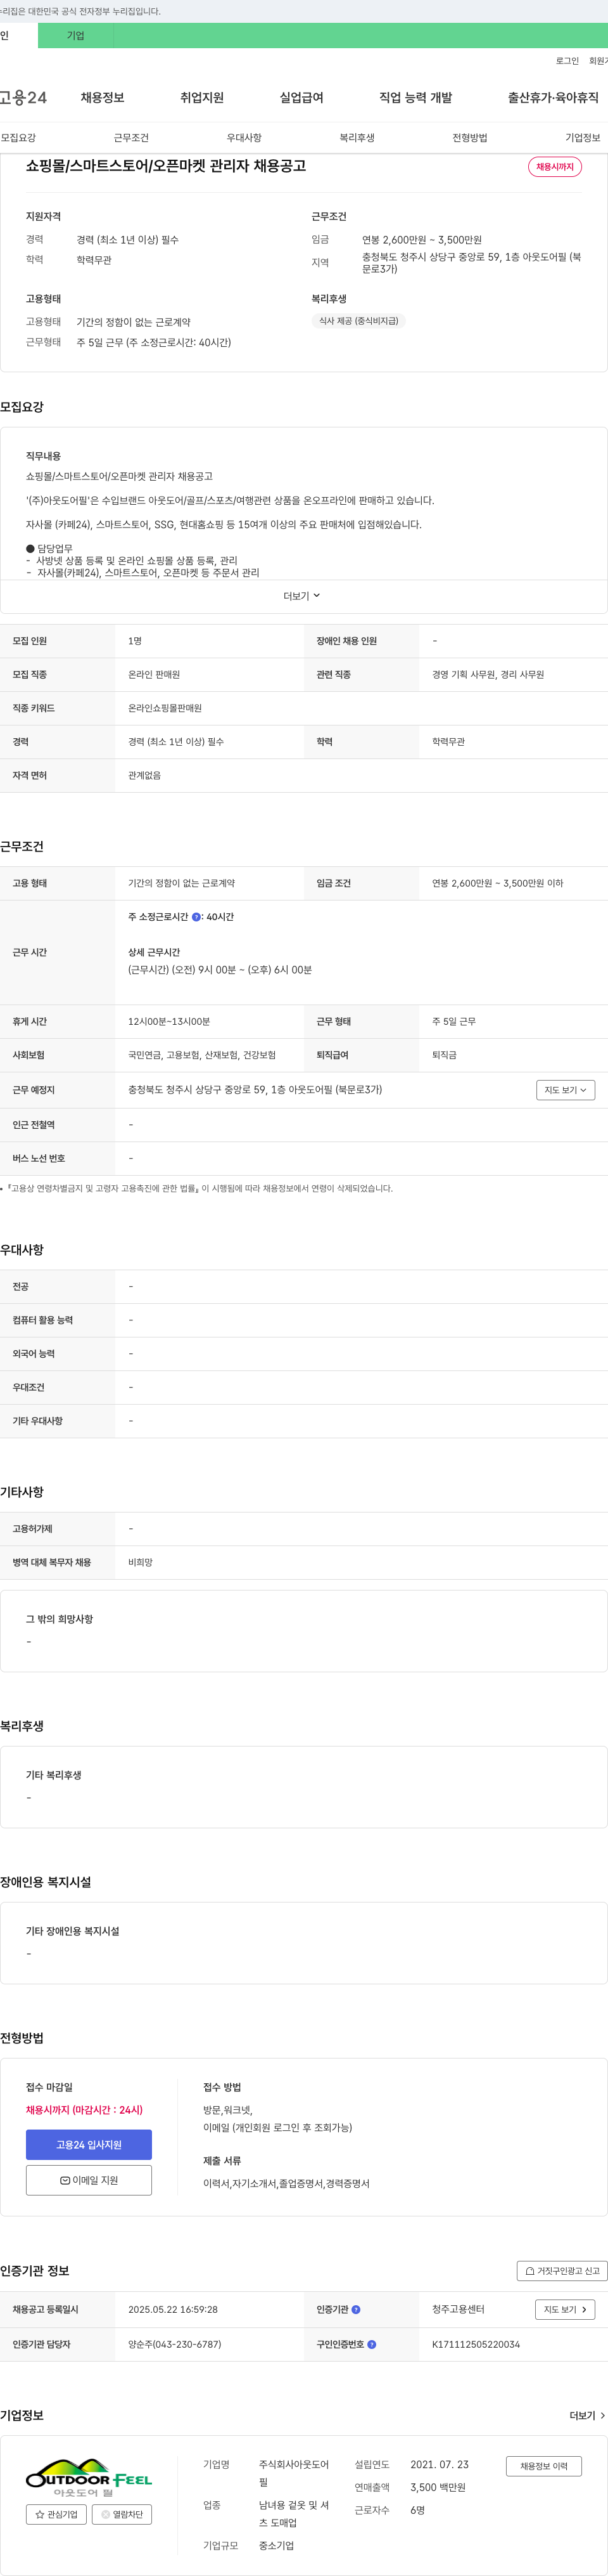Report false ad via 거짓구인광고 신고
Image resolution: width=608 pixels, height=2576 pixels.
pyautogui.click(x=562, y=2271)
